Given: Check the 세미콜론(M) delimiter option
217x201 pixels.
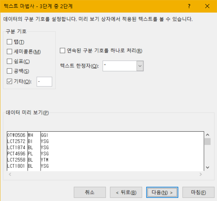Looking at the screenshot, I should tap(9, 51).
